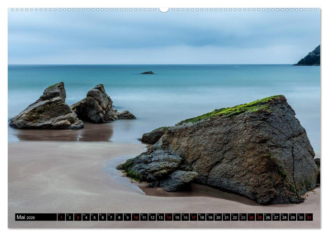Click the last day, the 31st
The image size is (328, 236).
click(x=309, y=217)
